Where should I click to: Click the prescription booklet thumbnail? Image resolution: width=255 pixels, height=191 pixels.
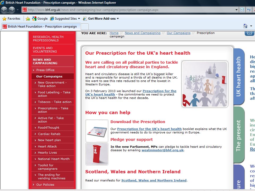[97, 131]
